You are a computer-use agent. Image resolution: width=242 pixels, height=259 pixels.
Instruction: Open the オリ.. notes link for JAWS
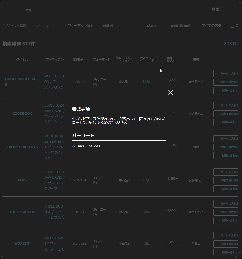click(147, 180)
